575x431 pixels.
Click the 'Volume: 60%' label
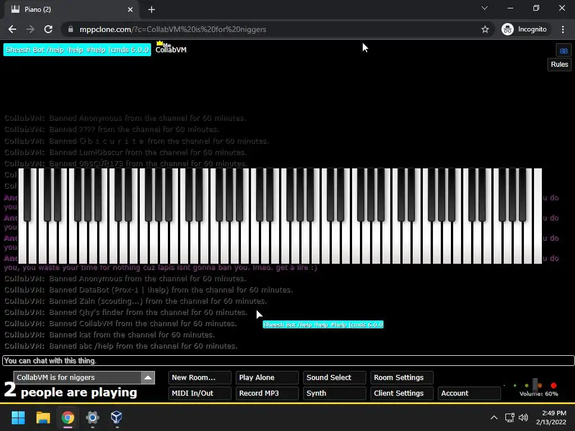click(539, 394)
